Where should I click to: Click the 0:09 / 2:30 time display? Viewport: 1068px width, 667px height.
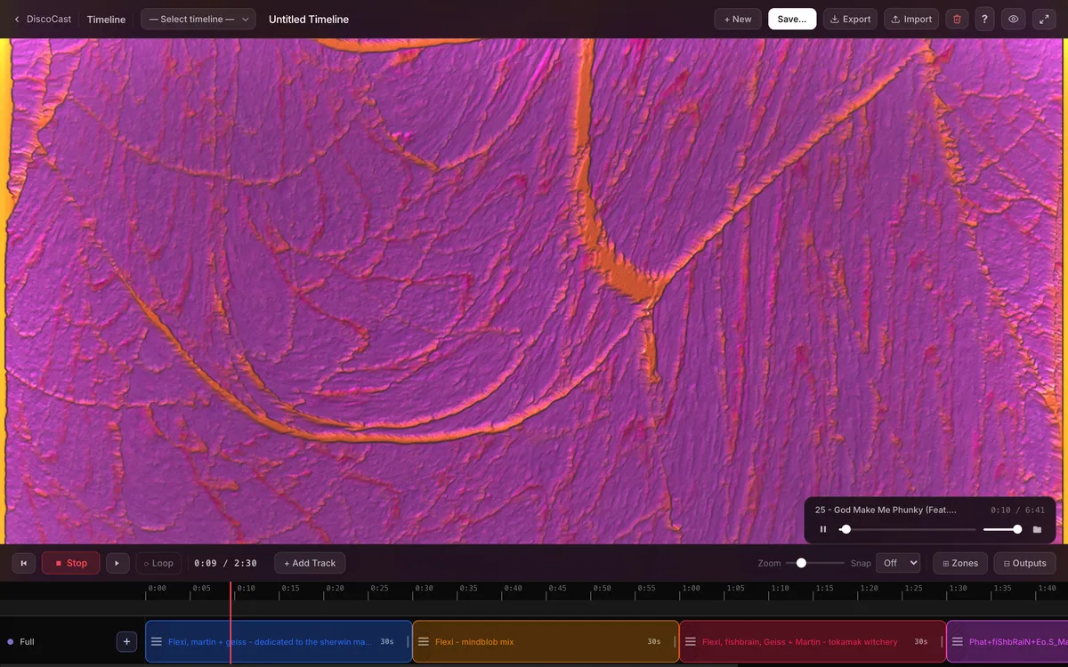225,563
